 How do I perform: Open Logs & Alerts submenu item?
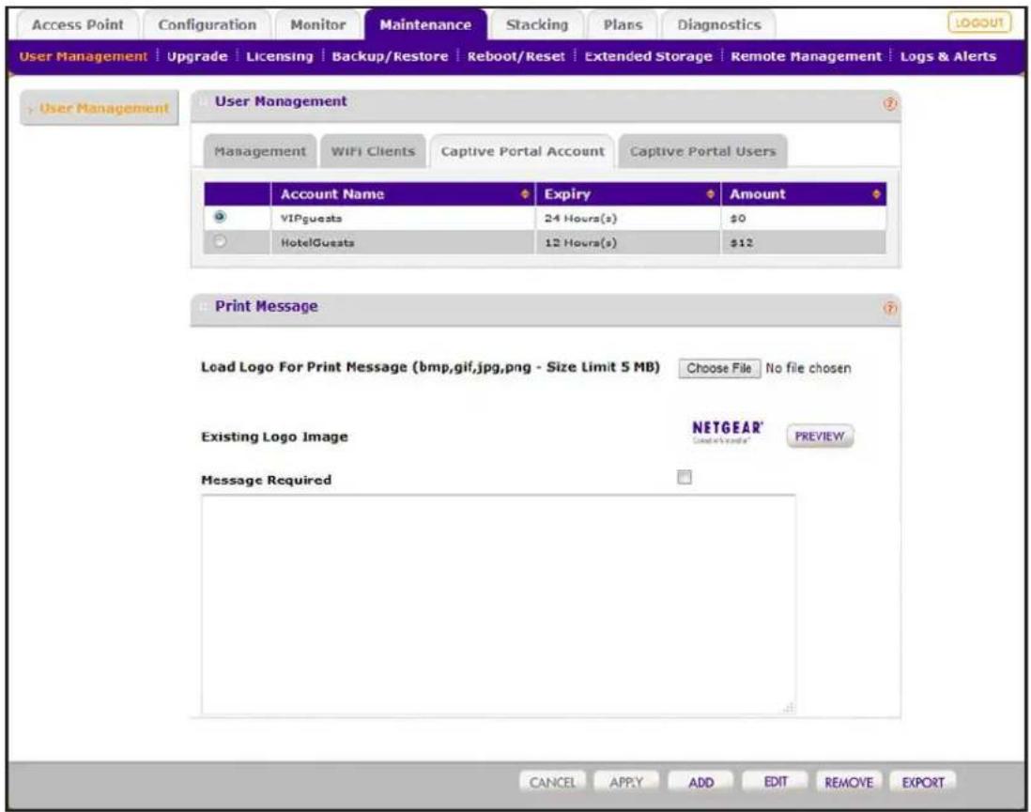click(x=947, y=56)
